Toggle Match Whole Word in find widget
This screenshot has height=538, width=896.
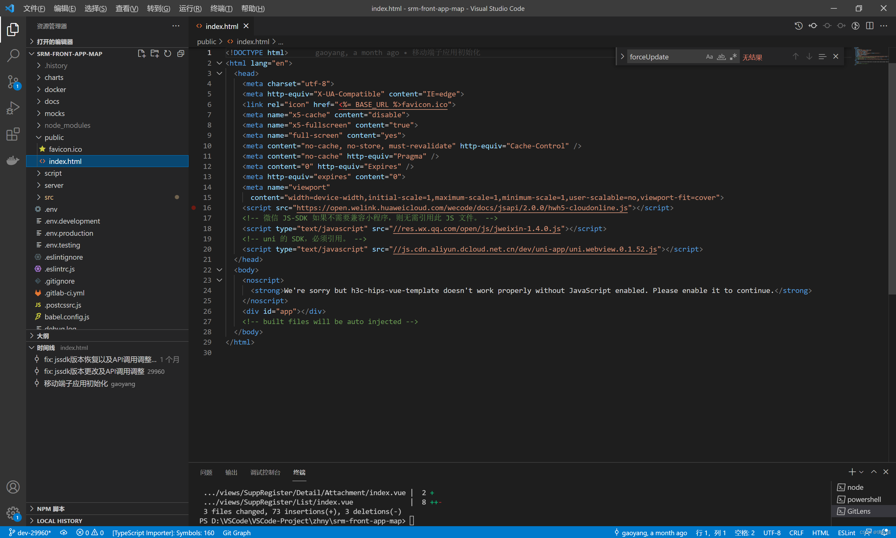tap(721, 57)
